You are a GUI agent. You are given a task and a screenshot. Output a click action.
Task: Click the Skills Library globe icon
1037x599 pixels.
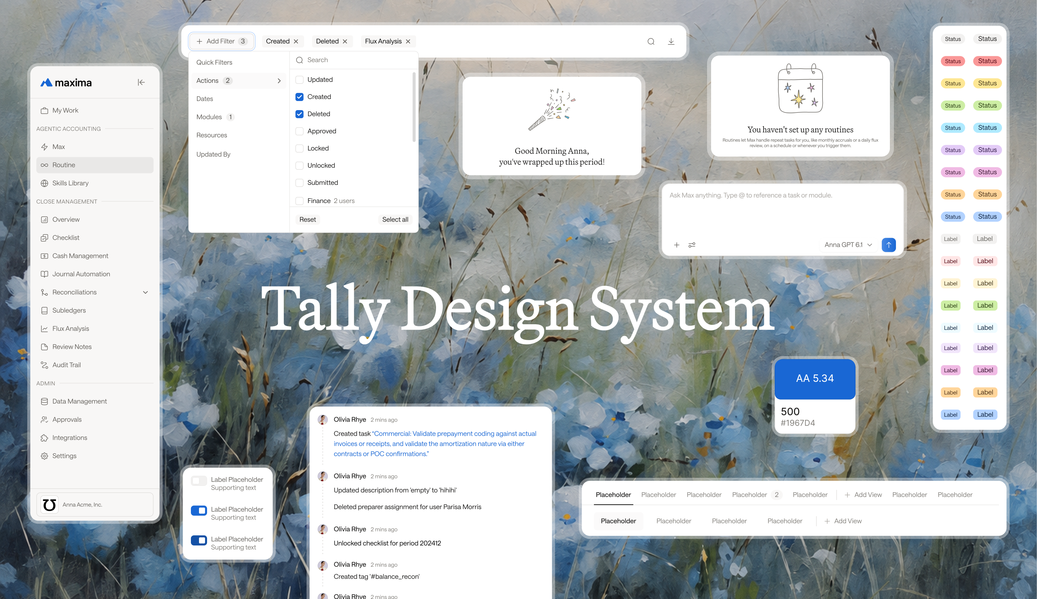[x=44, y=183]
